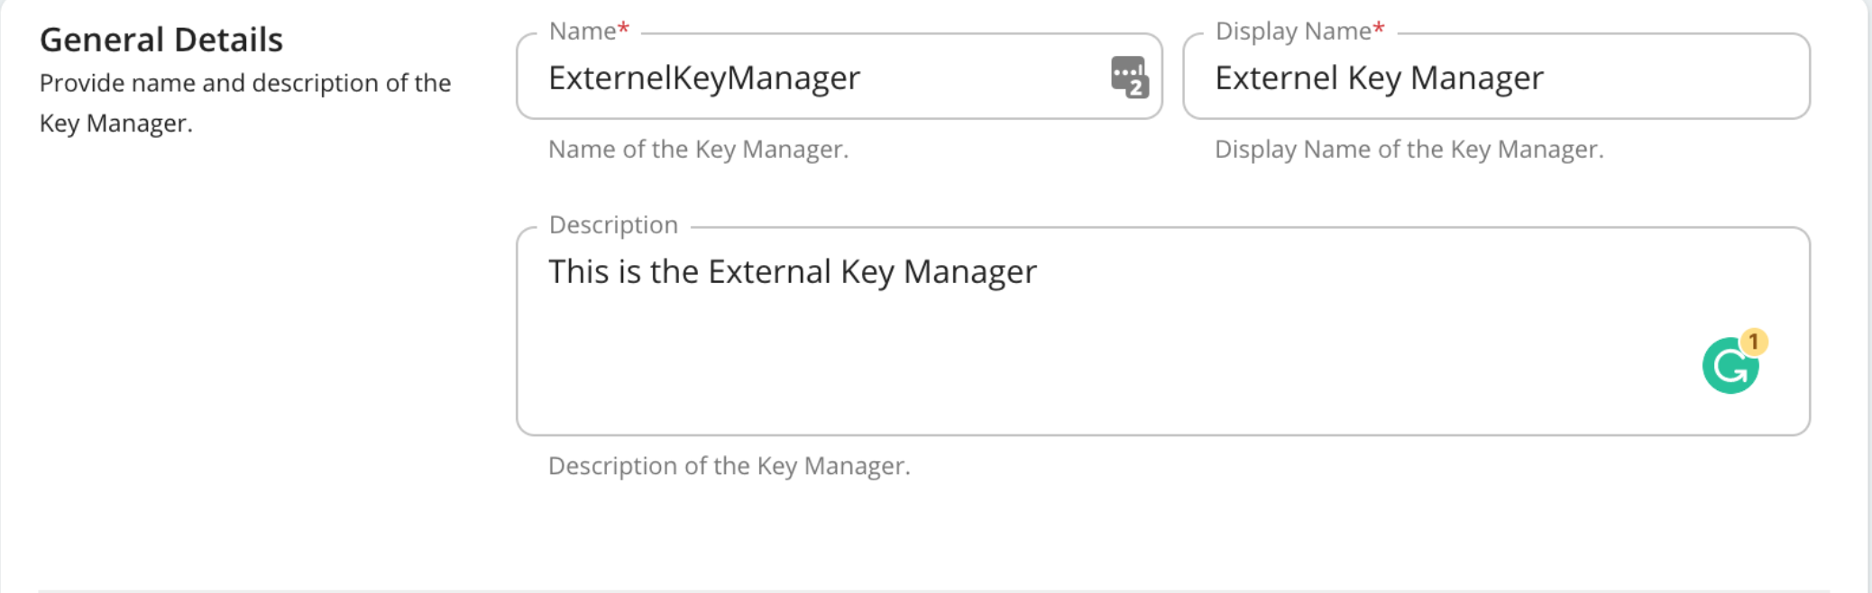Open the Grammarly alert count badge showing 1
Screen dimensions: 1872x593
[x=1755, y=341]
